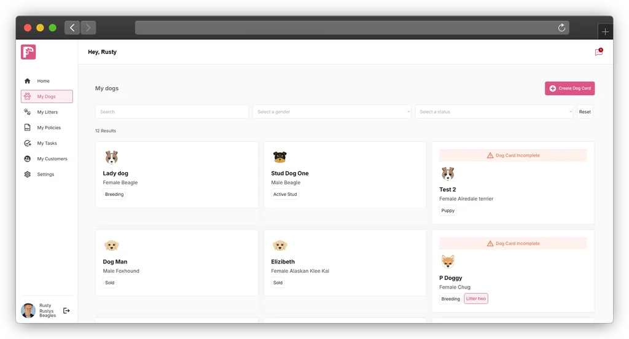The height and width of the screenshot is (339, 629).
Task: Go to Home in sidebar
Action: [47, 81]
